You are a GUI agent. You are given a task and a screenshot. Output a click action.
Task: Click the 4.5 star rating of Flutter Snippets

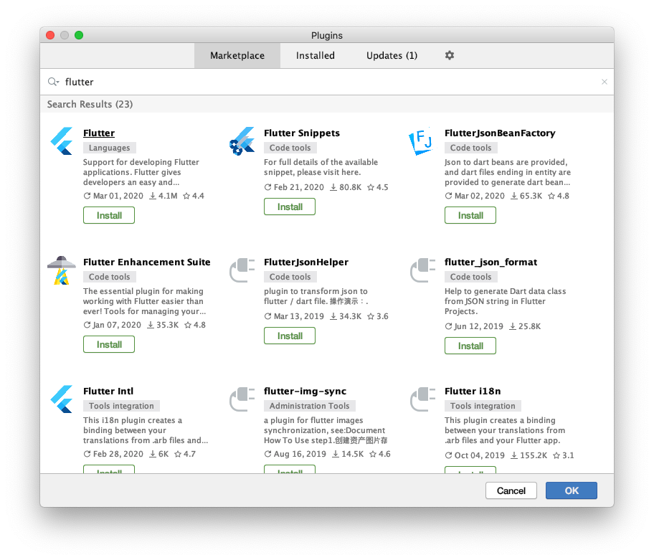[x=378, y=187]
